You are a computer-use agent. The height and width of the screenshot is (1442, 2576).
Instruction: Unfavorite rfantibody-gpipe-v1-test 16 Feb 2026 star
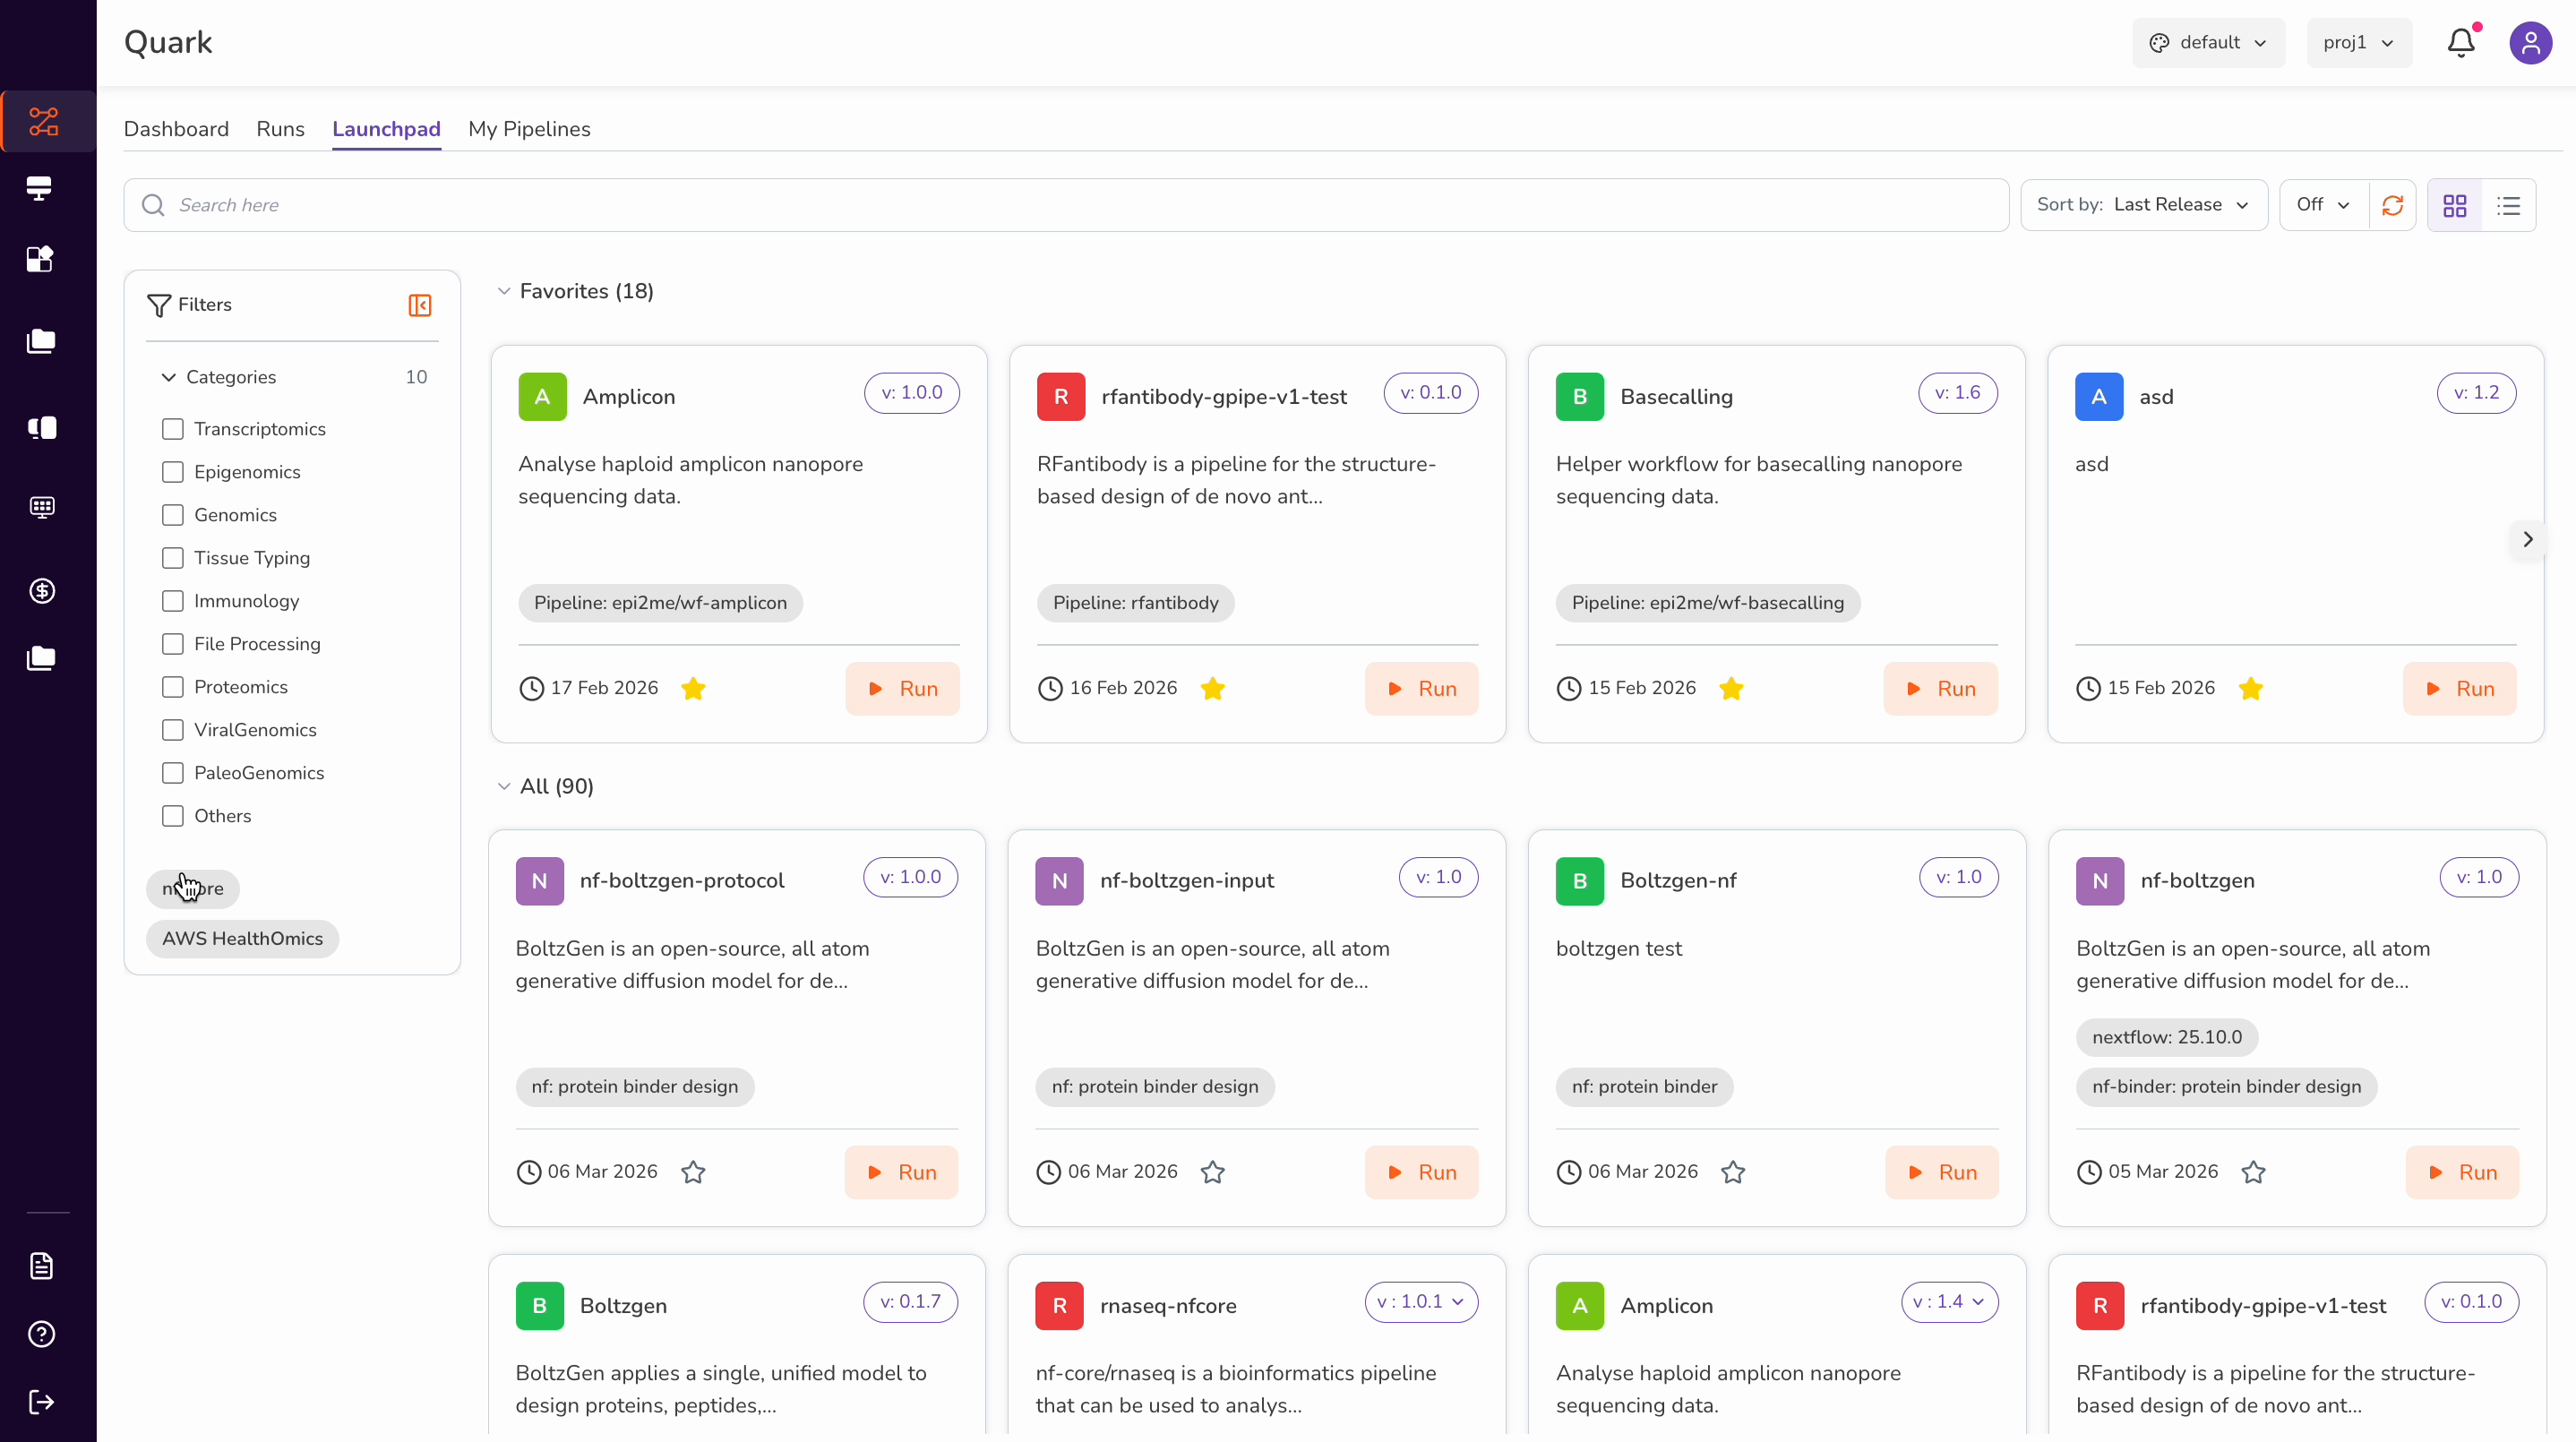[1213, 688]
